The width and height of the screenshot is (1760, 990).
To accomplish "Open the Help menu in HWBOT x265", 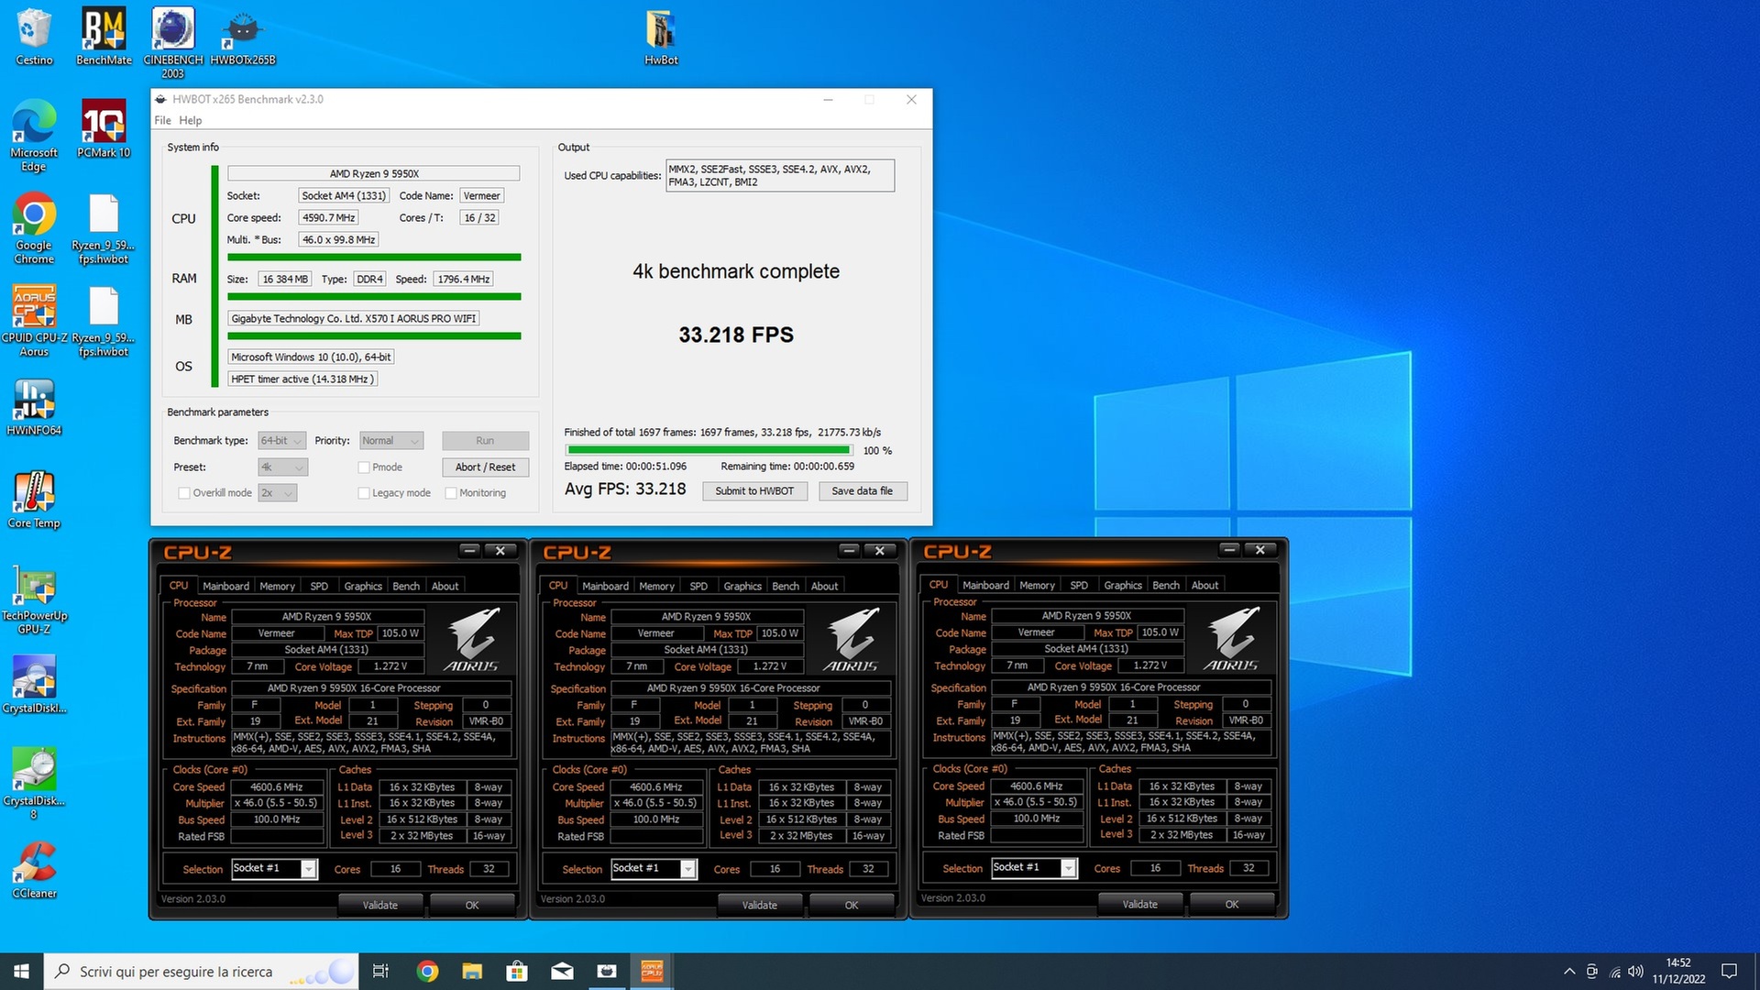I will pyautogui.click(x=190, y=121).
